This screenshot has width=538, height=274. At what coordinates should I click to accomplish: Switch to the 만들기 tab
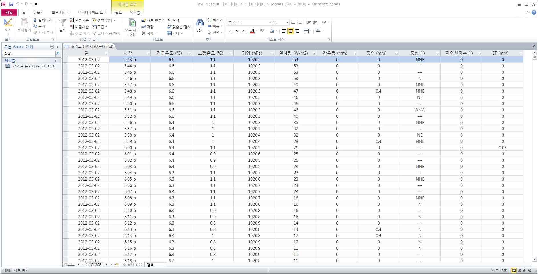39,13
